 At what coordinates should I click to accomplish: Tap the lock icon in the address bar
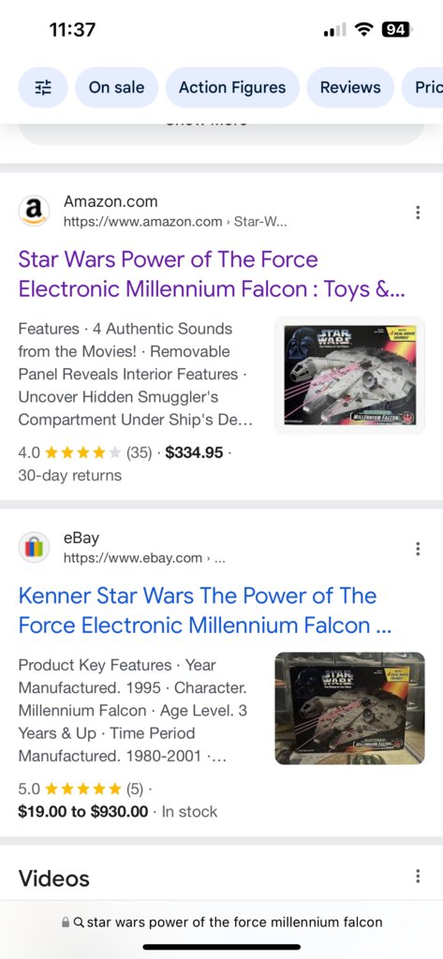pos(66,922)
